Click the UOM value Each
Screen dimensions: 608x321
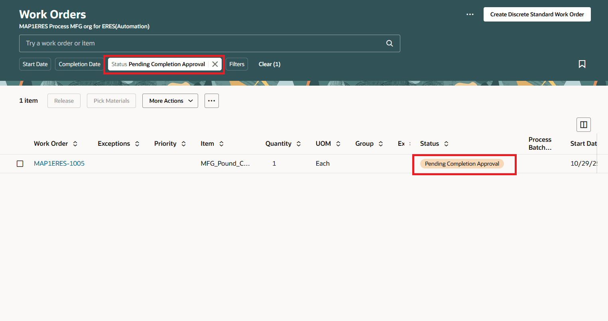click(x=323, y=164)
